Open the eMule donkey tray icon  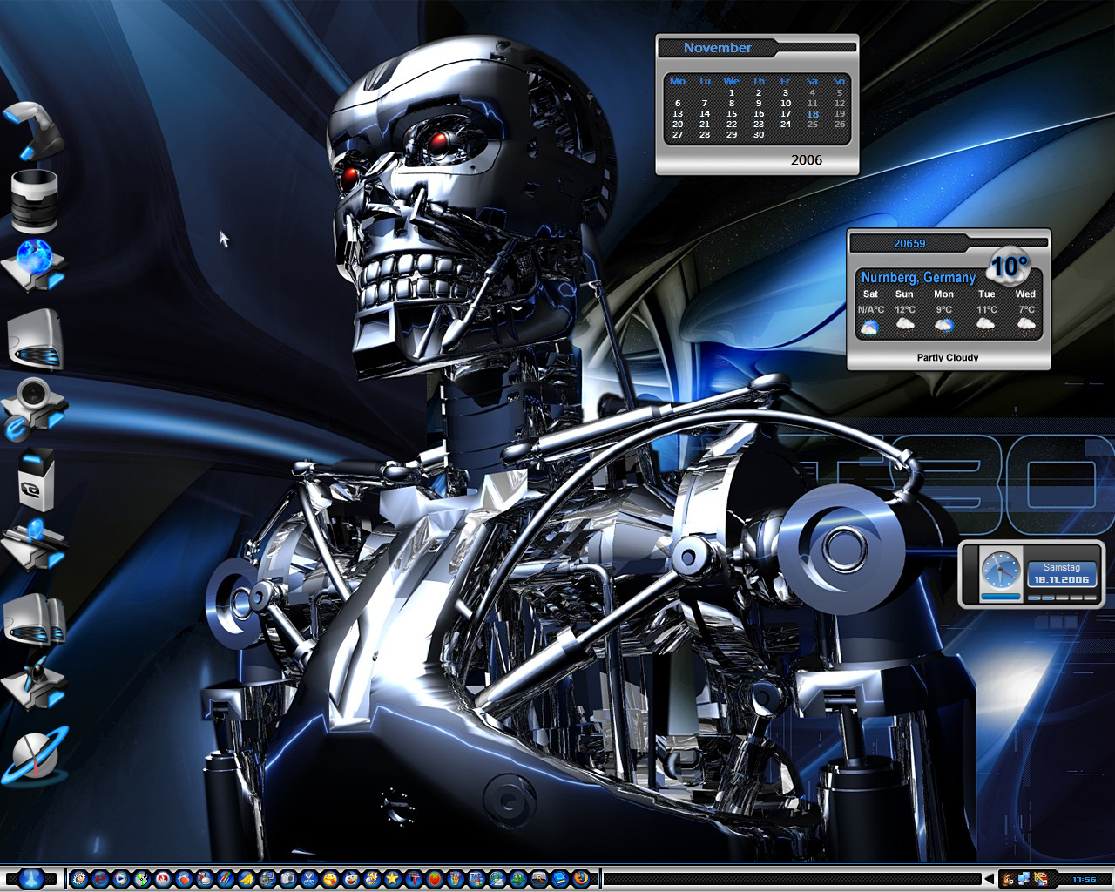(x=1008, y=879)
